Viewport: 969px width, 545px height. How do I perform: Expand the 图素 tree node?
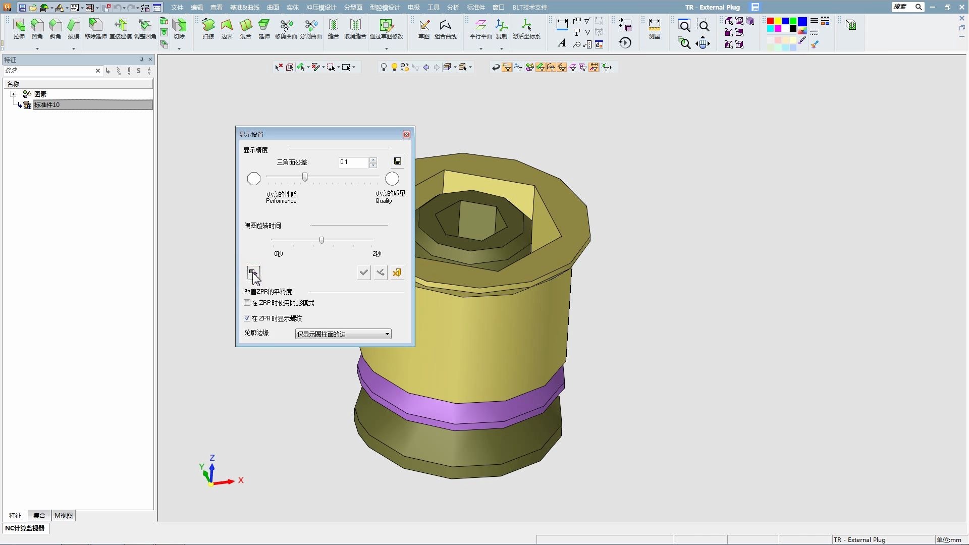[14, 94]
